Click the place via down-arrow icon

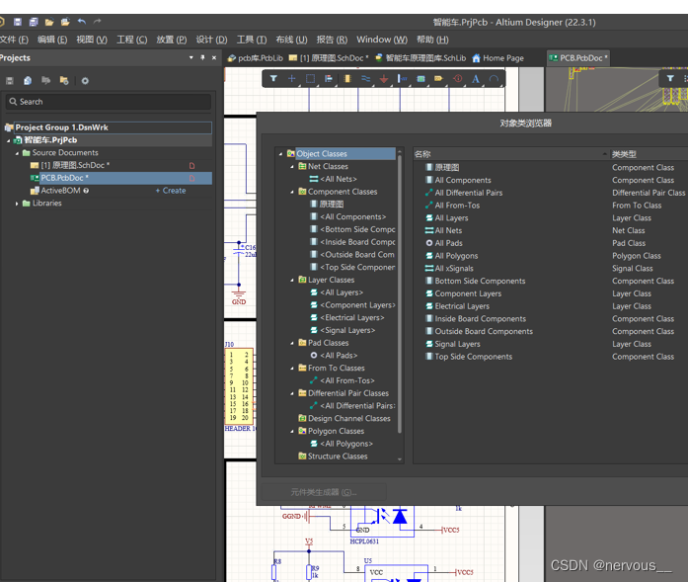coord(384,79)
